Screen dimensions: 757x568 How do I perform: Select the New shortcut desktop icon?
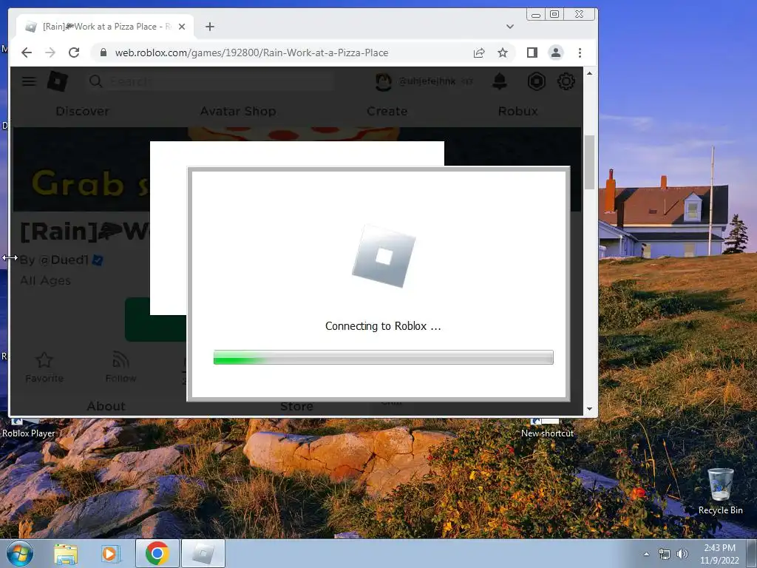tap(547, 429)
